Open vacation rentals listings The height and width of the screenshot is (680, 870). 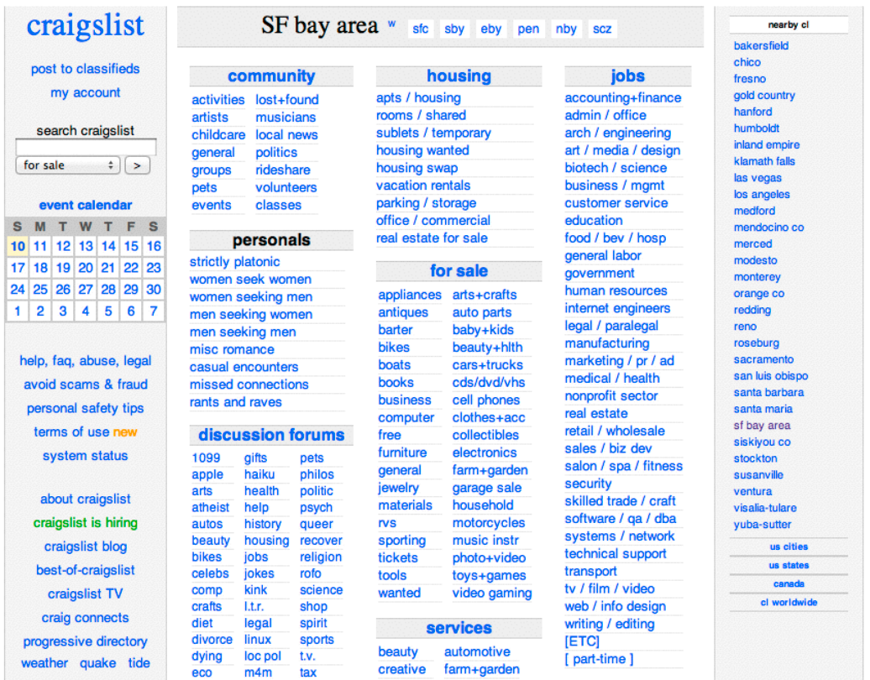[423, 186]
